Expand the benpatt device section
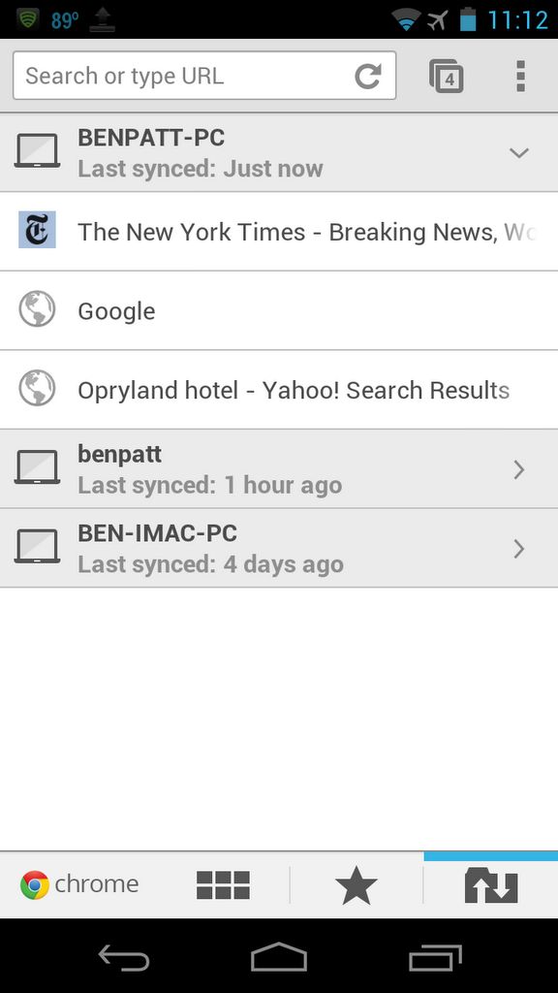The image size is (558, 993). click(279, 469)
